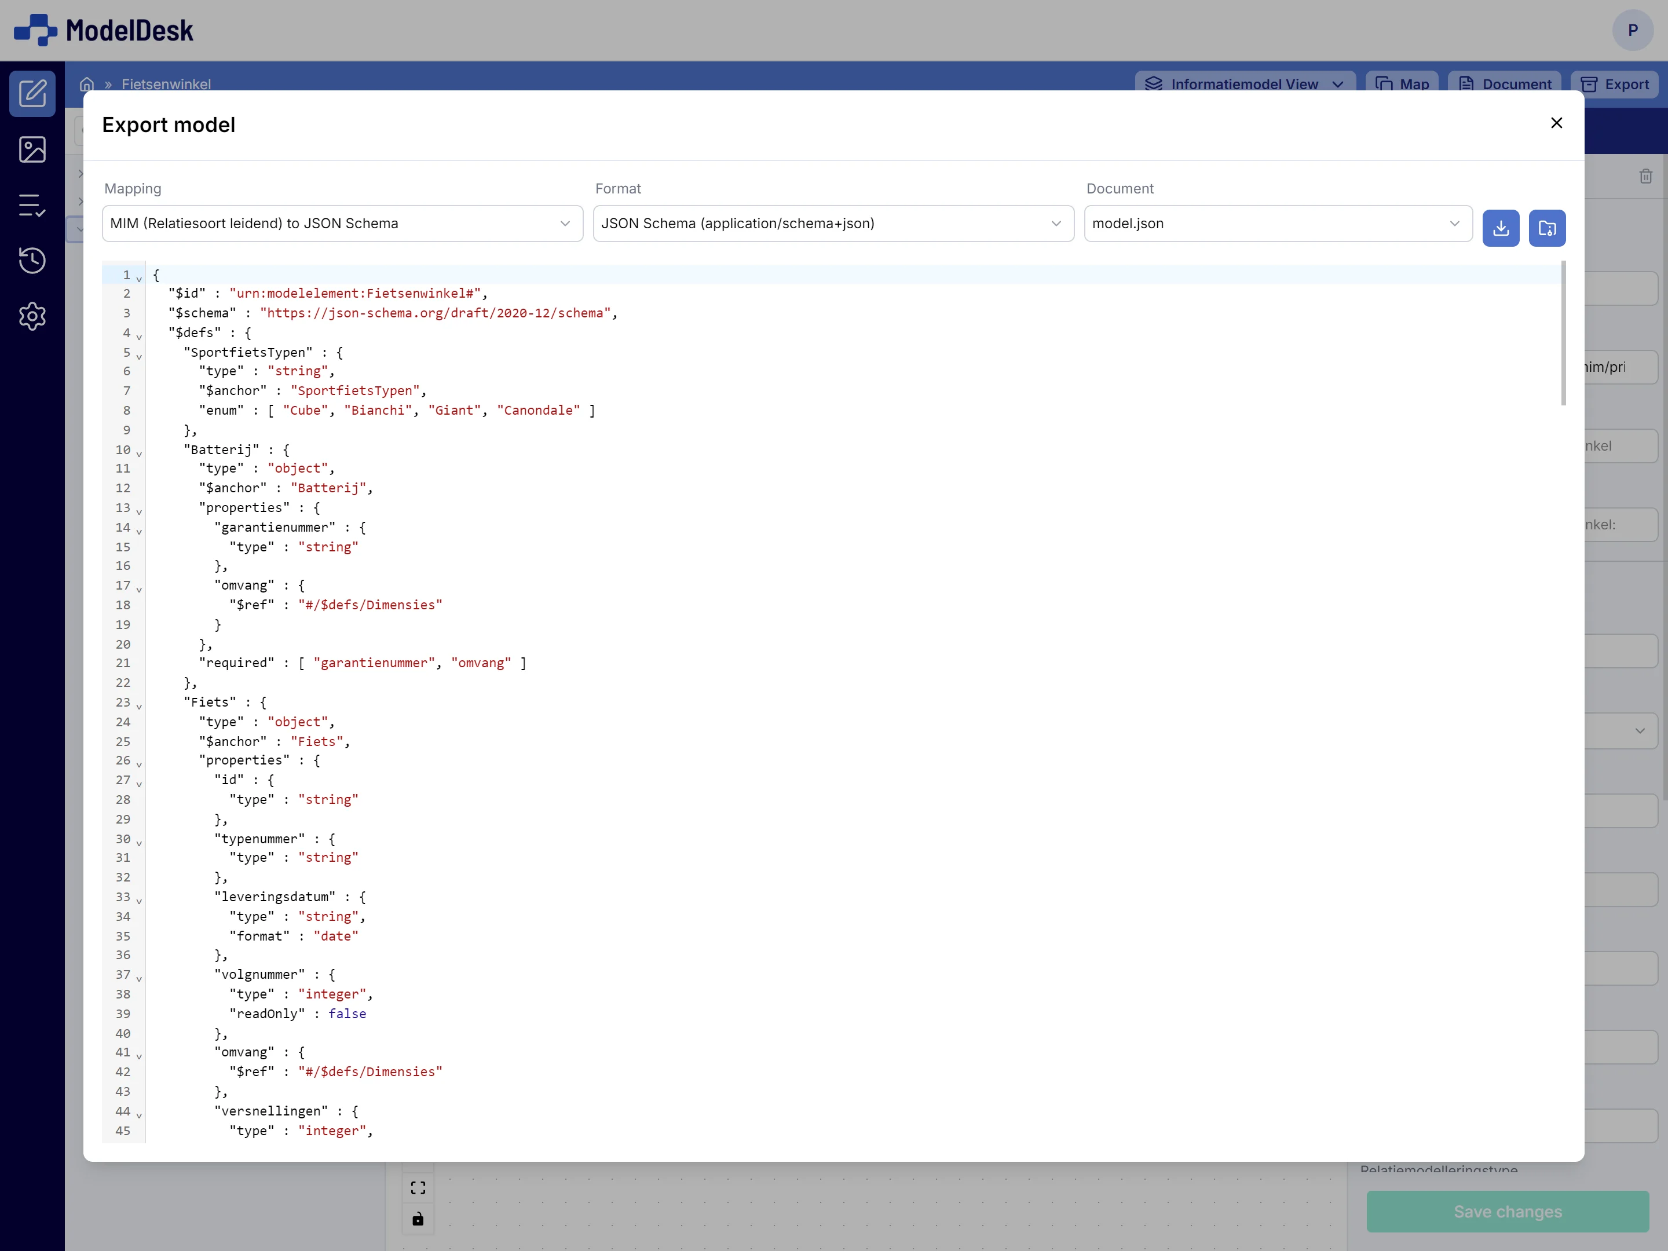Open the version history panel
The height and width of the screenshot is (1251, 1668).
click(x=32, y=261)
